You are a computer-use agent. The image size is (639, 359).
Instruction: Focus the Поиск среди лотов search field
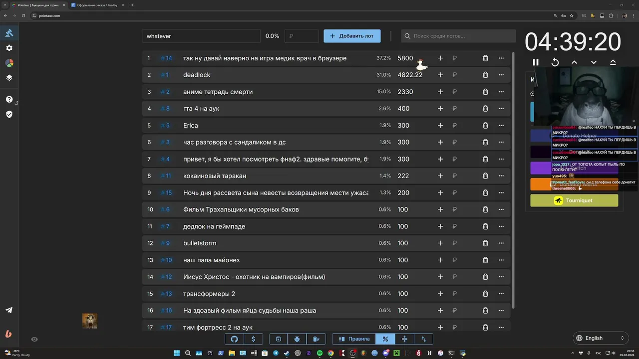pyautogui.click(x=458, y=36)
